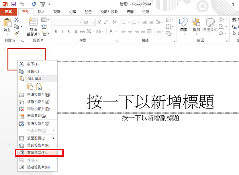Screen dimensions: 239x175
Task: Open the Font dialog launcher
Action: click(x=117, y=41)
